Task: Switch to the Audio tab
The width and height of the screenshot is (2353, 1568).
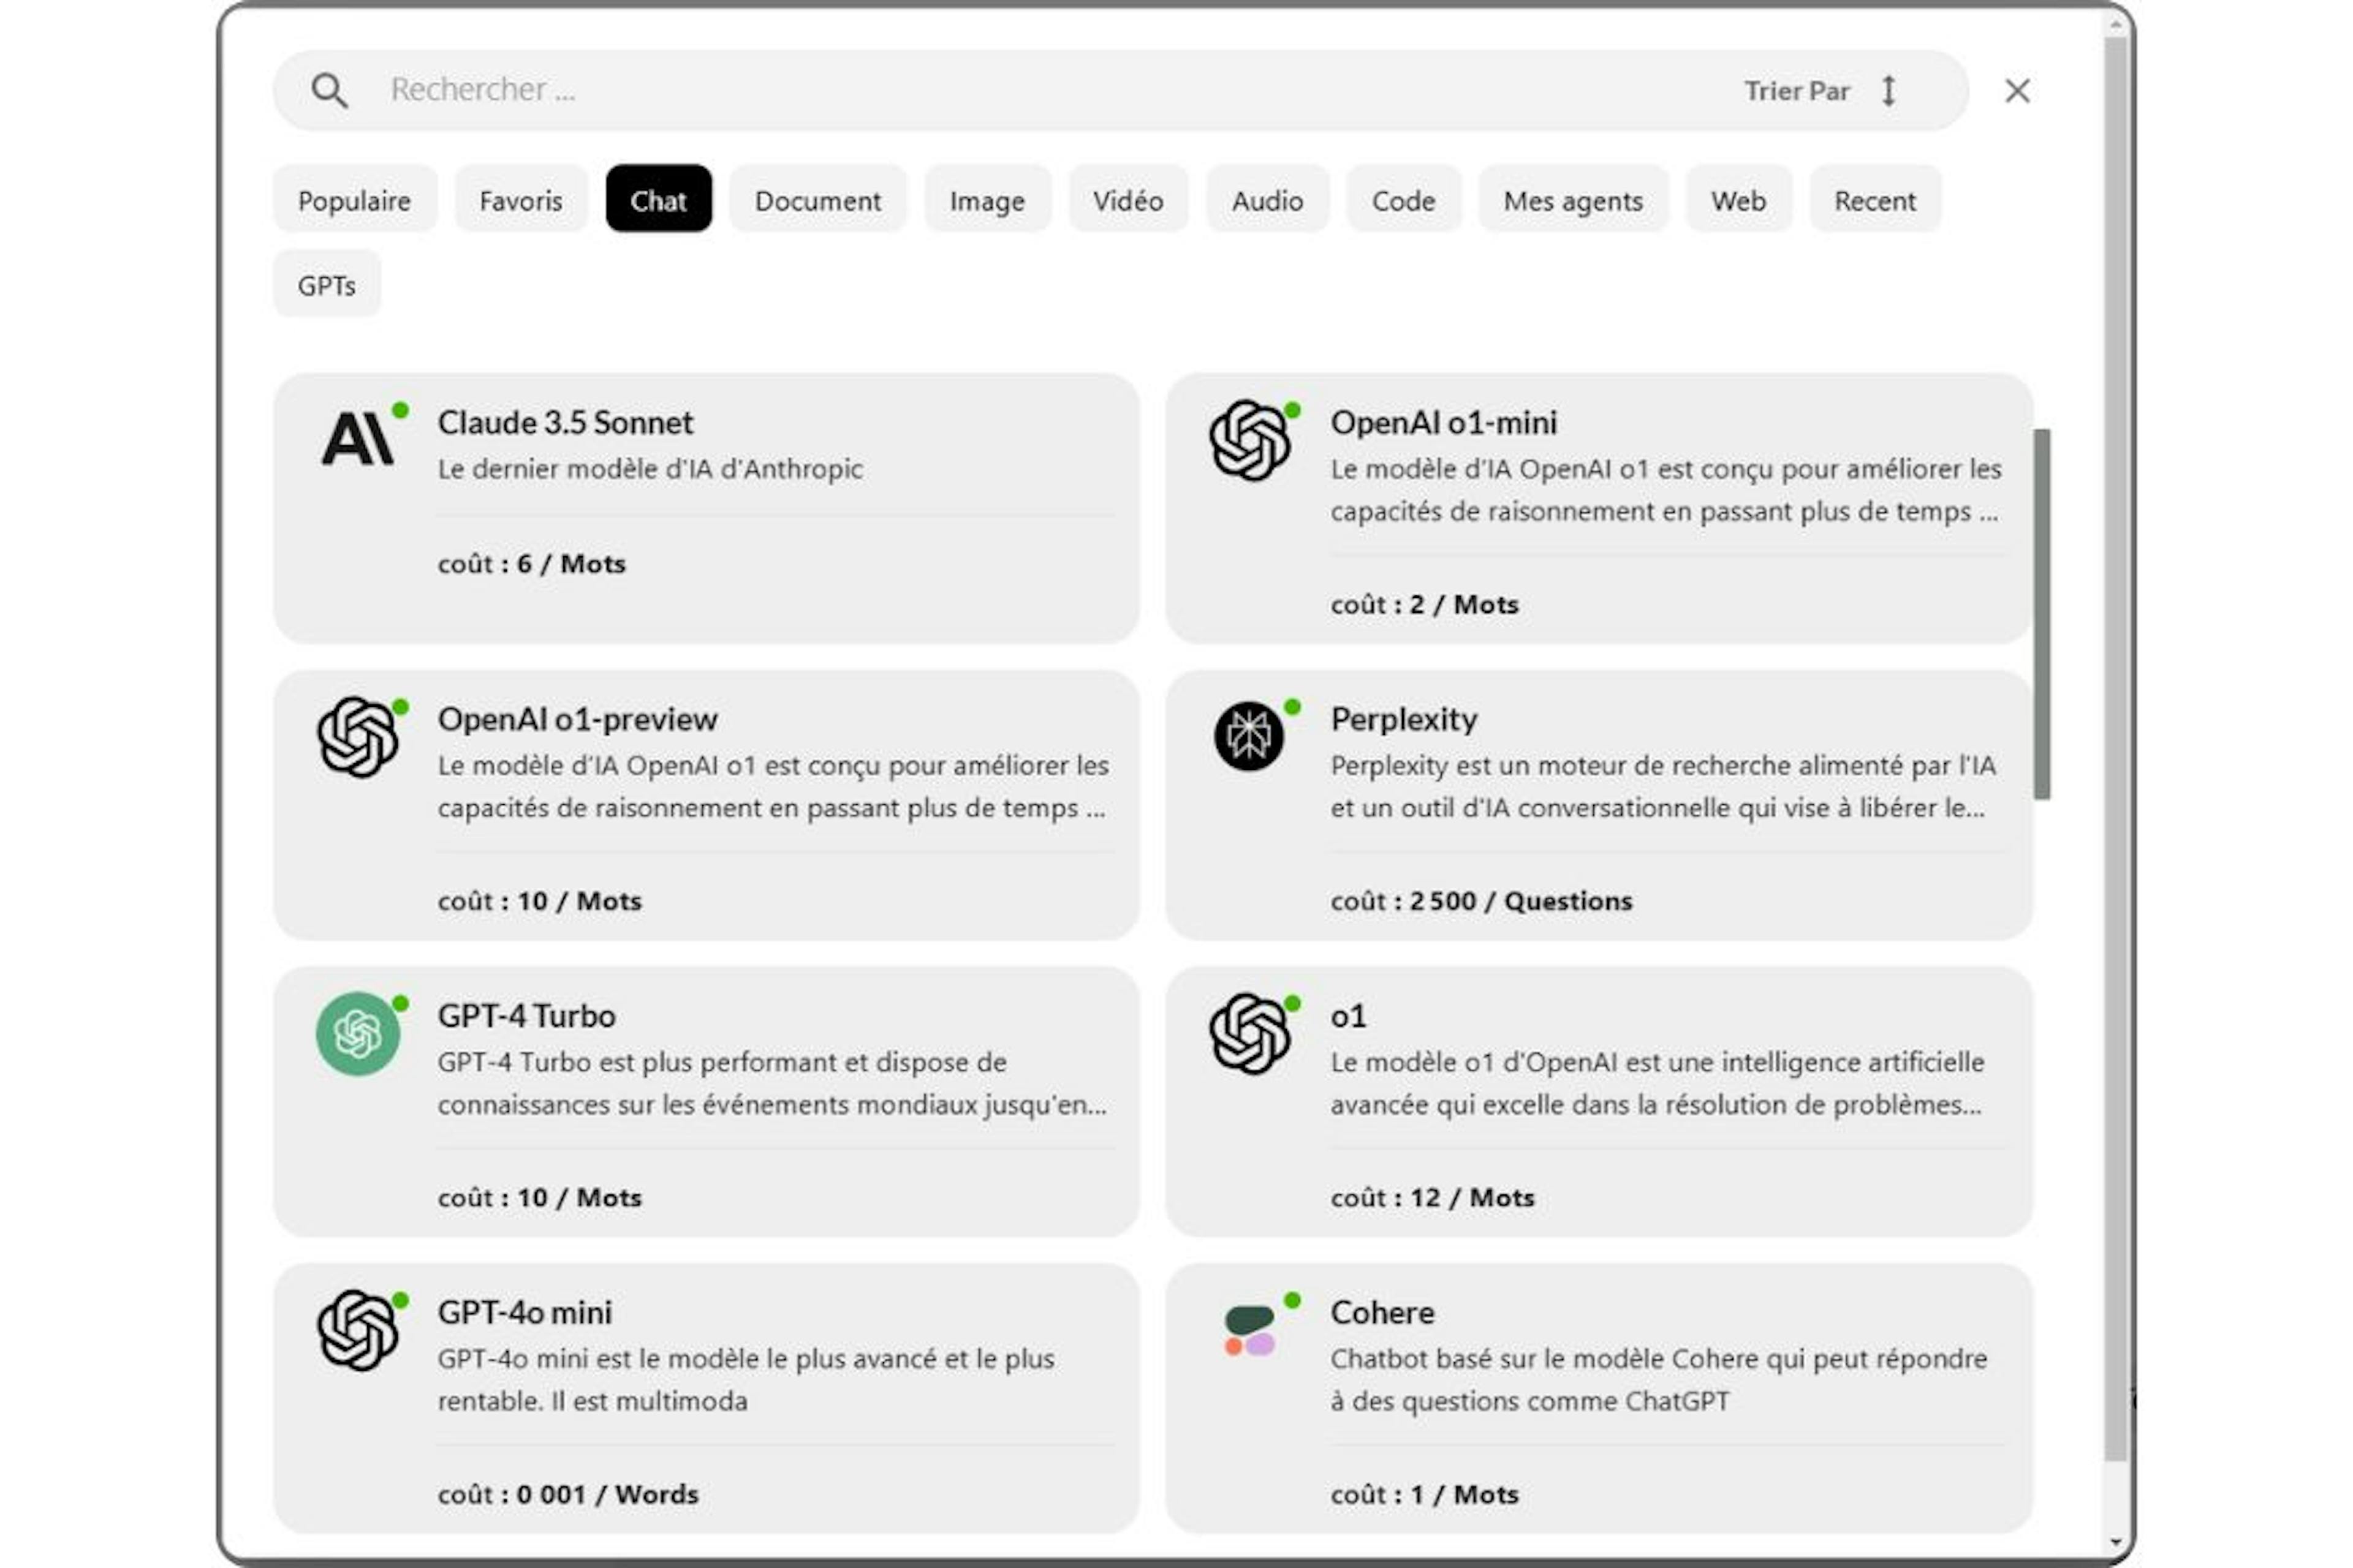Action: coord(1268,199)
